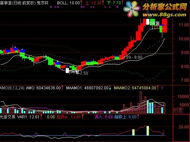Click the red arrow next to VAR1: 12.61

[x=41, y=117]
